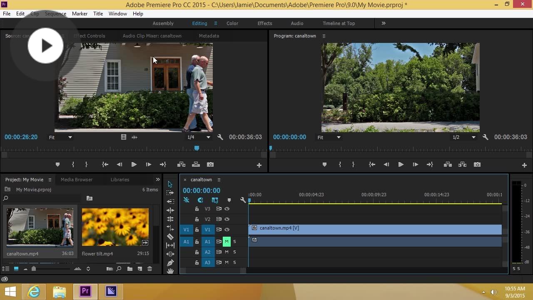Expand the workspace overflow chevron menu
The width and height of the screenshot is (533, 300).
coord(384,23)
